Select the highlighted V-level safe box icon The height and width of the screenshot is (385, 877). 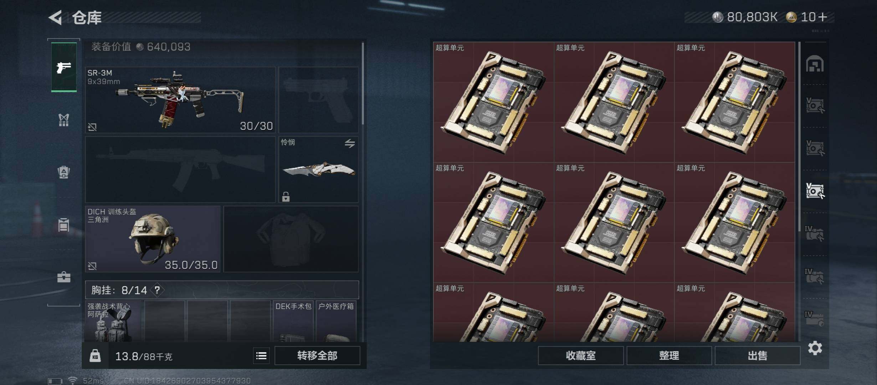[815, 191]
